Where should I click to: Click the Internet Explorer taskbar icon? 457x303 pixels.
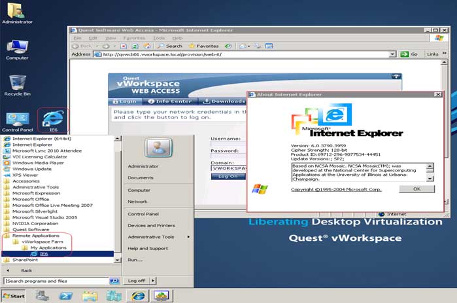pos(137,296)
